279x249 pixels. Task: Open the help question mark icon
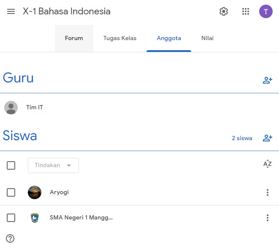click(10, 238)
